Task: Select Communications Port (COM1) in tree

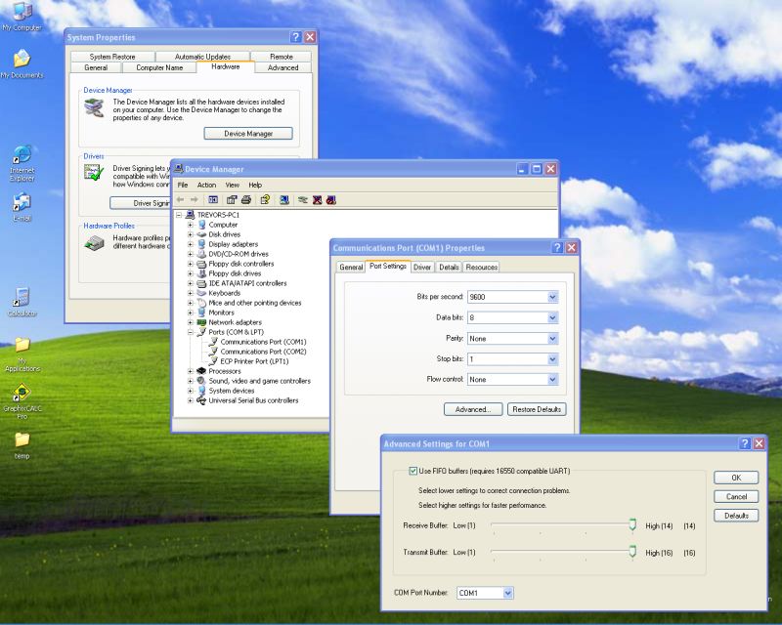Action: pos(263,342)
